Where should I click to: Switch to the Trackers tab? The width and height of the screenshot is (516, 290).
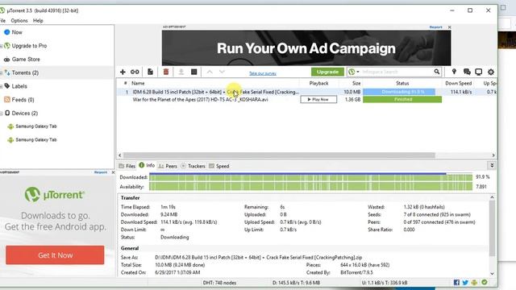click(x=193, y=166)
